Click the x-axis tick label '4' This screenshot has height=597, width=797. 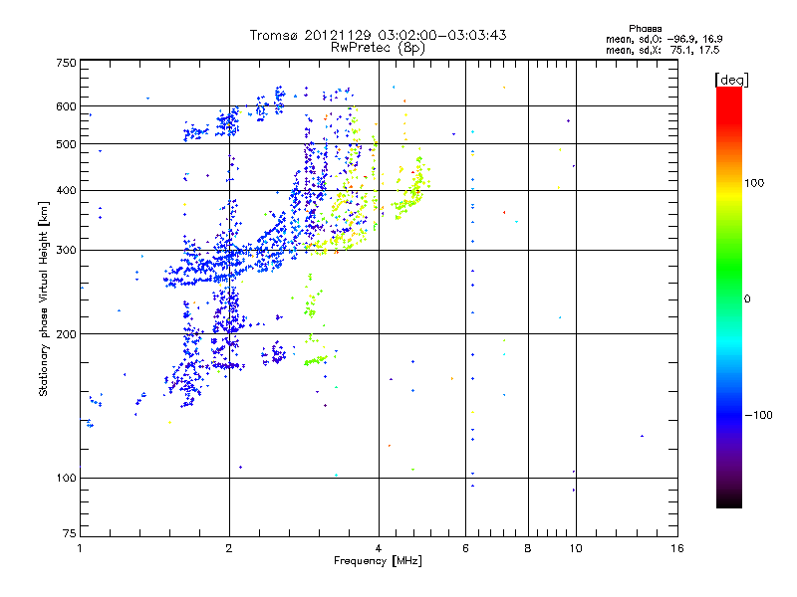pos(379,548)
